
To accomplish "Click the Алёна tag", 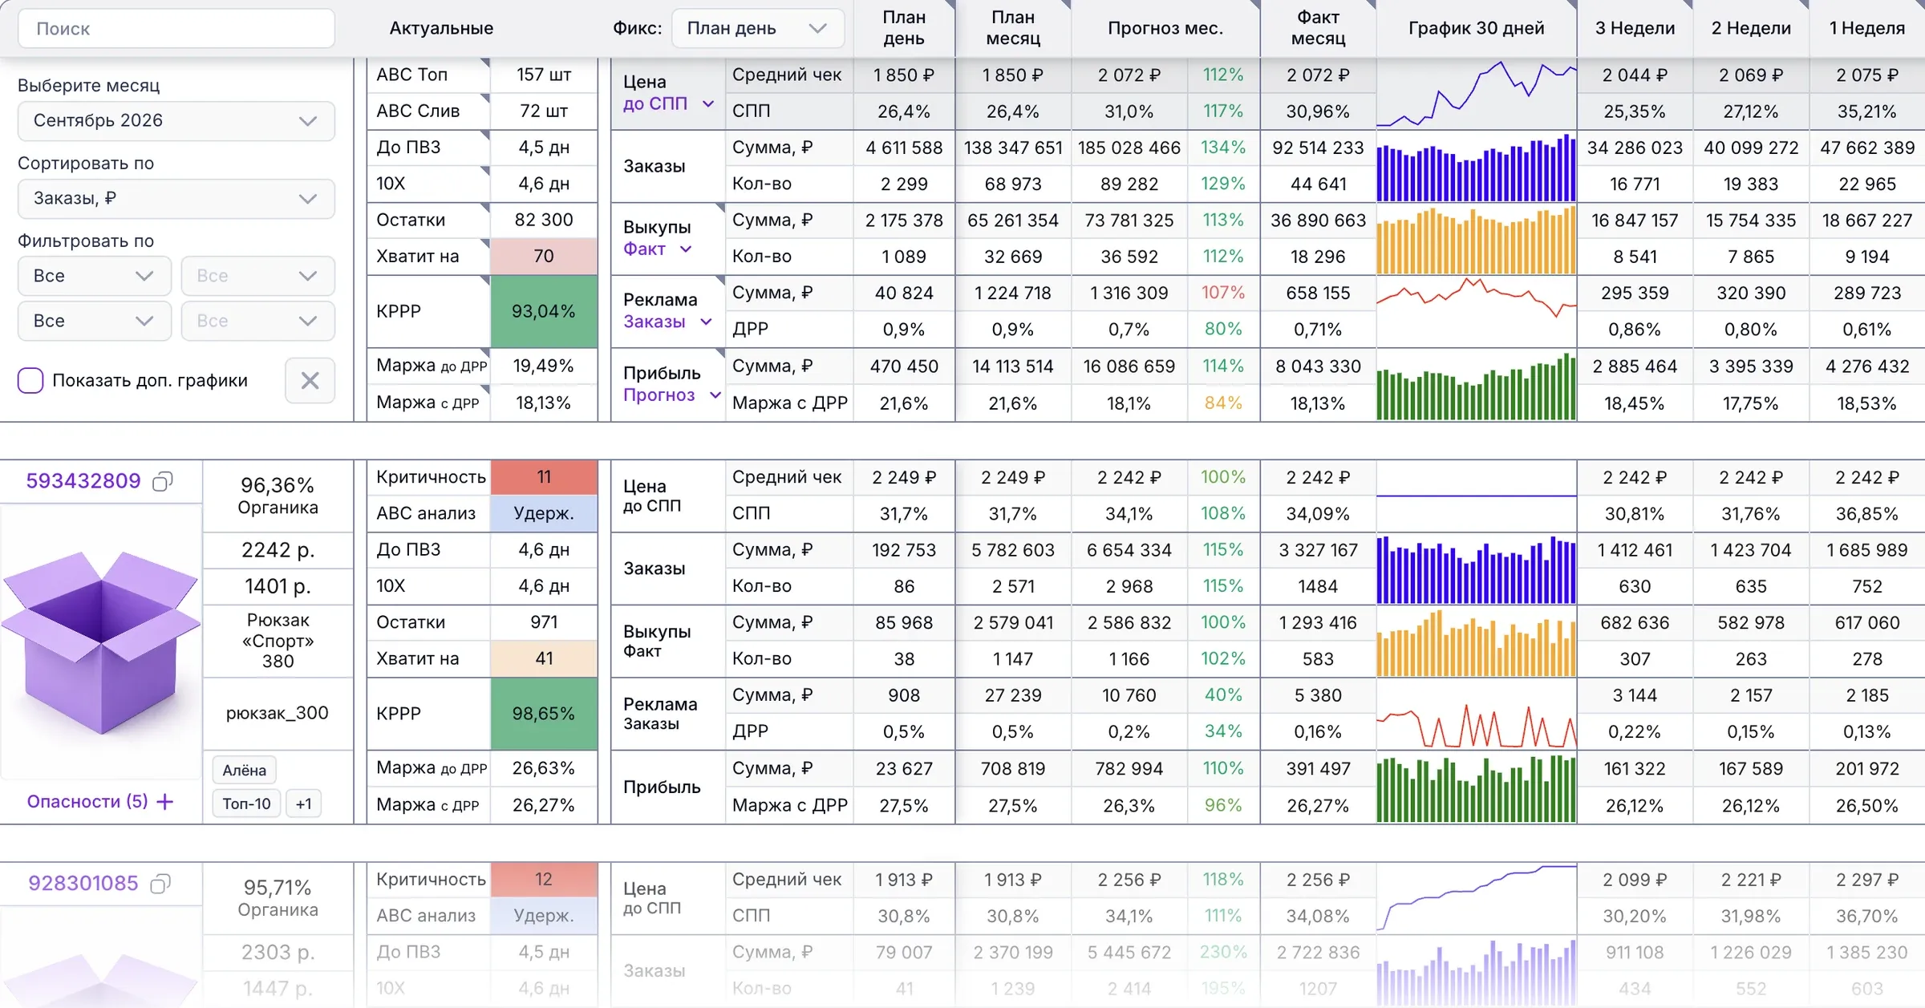I will (245, 770).
